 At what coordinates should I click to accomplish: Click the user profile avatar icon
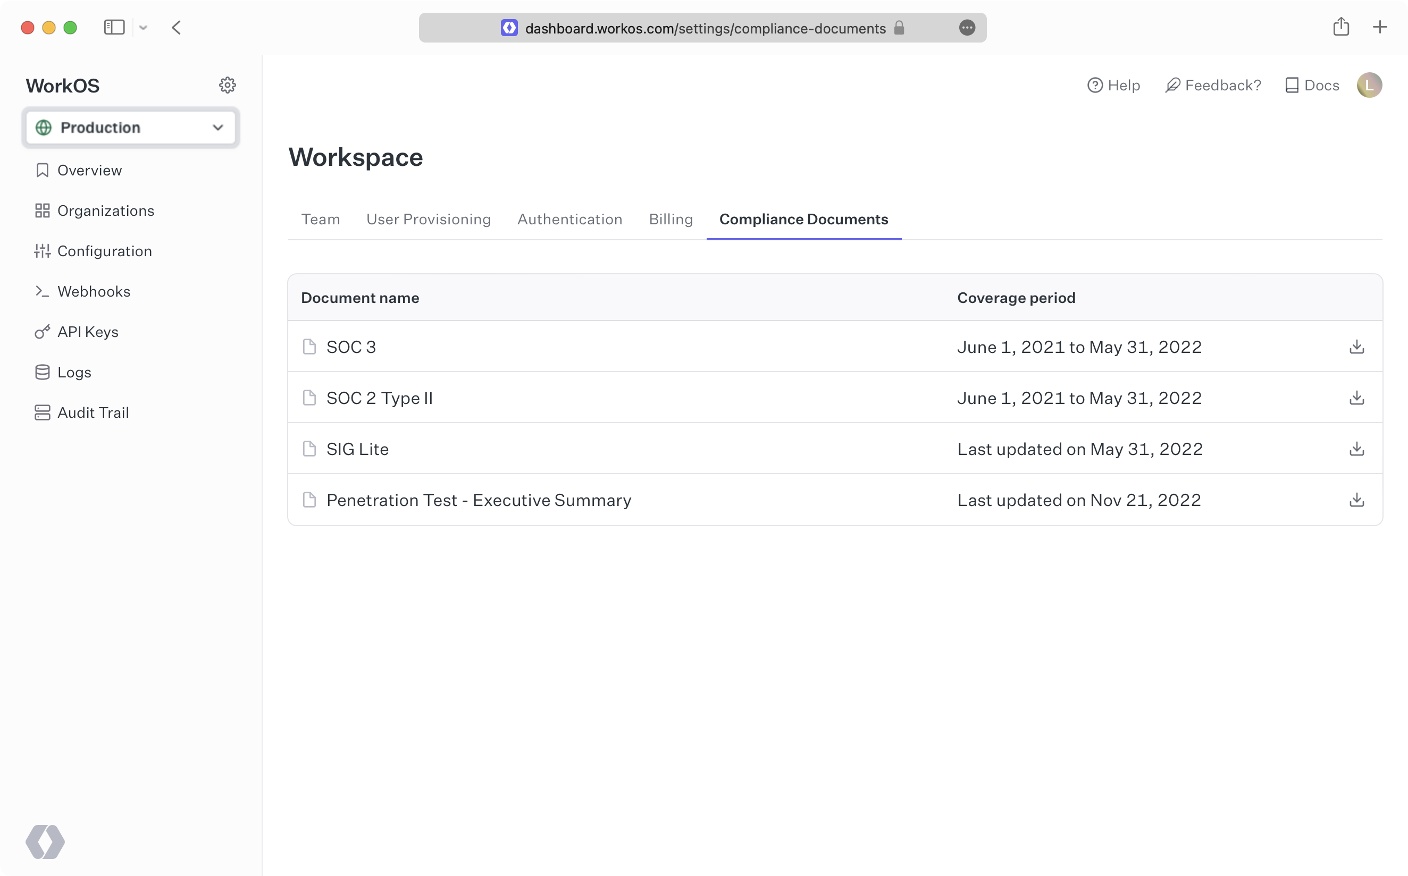click(x=1369, y=85)
